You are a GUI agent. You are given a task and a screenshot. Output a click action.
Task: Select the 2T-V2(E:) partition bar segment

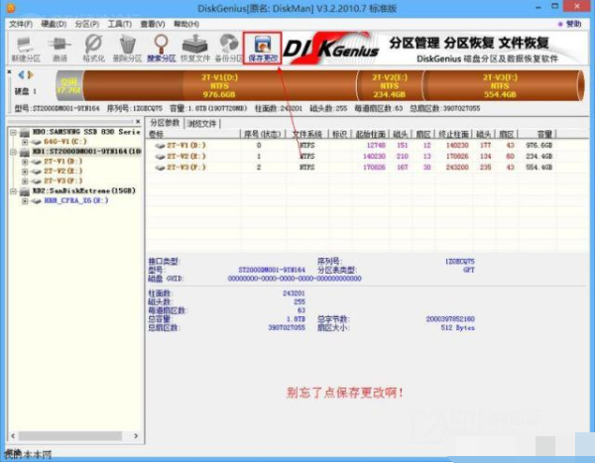coord(390,86)
